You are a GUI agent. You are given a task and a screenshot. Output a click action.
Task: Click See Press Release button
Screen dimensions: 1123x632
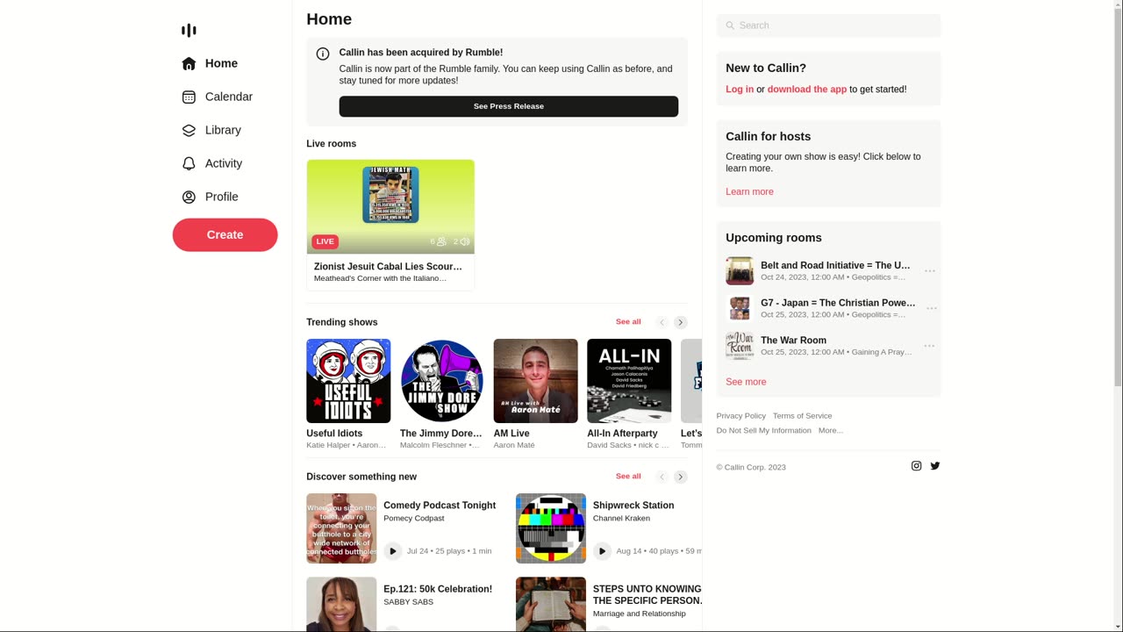pyautogui.click(x=509, y=106)
